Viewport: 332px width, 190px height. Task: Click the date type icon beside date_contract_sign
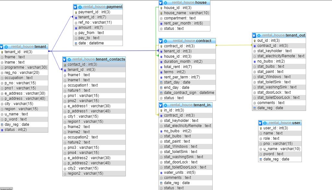(x=161, y=93)
